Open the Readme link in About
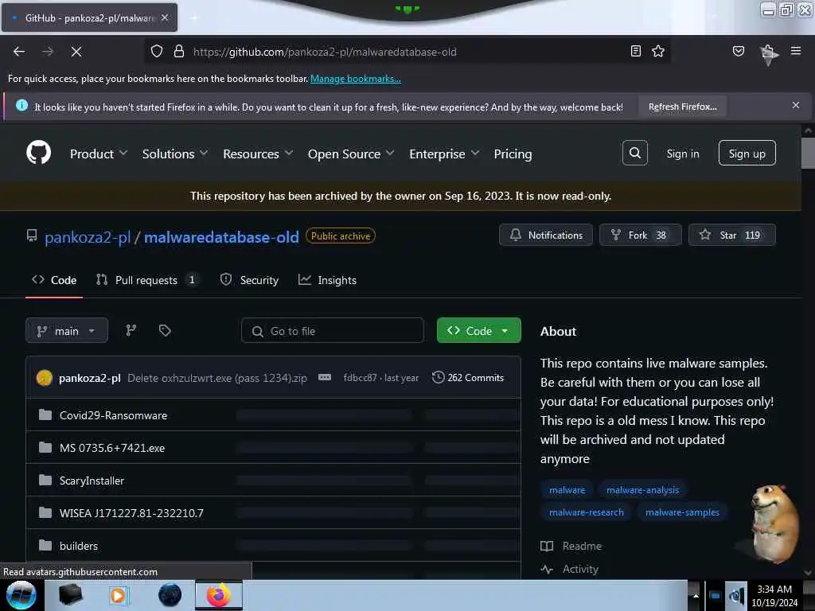The width and height of the screenshot is (815, 611). coord(571,546)
